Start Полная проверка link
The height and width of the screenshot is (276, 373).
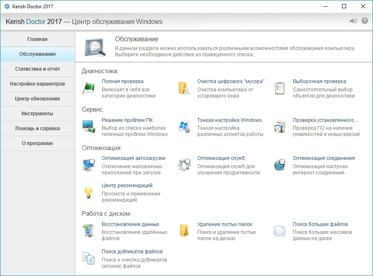(x=122, y=81)
